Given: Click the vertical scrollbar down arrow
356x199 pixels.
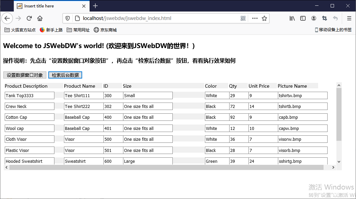Looking at the screenshot, I should pos(339,161).
